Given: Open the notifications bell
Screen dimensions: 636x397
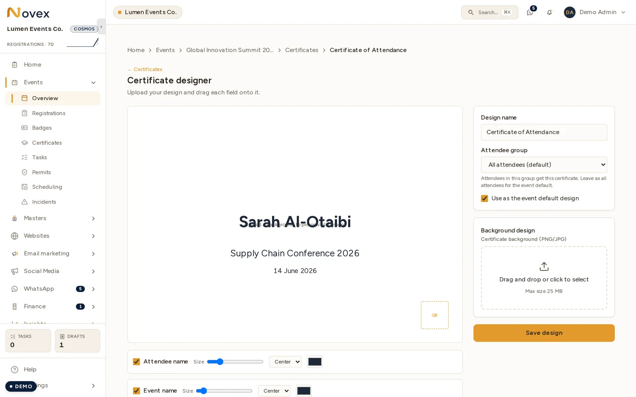Looking at the screenshot, I should (549, 12).
